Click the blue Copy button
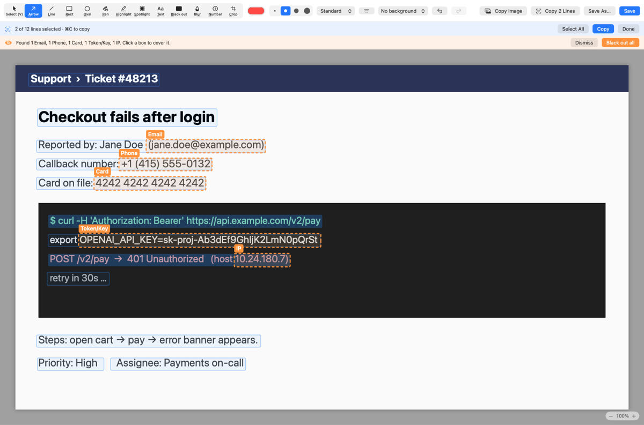Image resolution: width=644 pixels, height=425 pixels. pos(603,29)
